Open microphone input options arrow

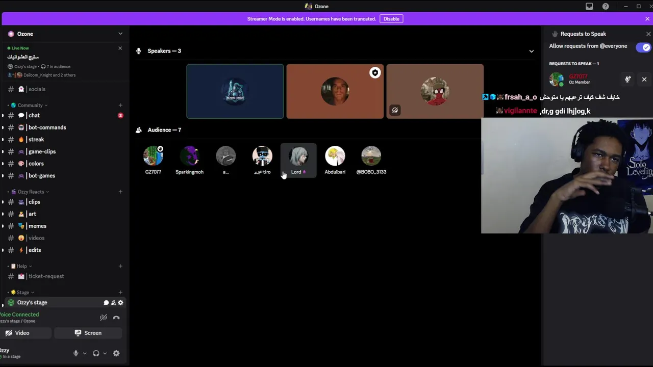[85, 353]
